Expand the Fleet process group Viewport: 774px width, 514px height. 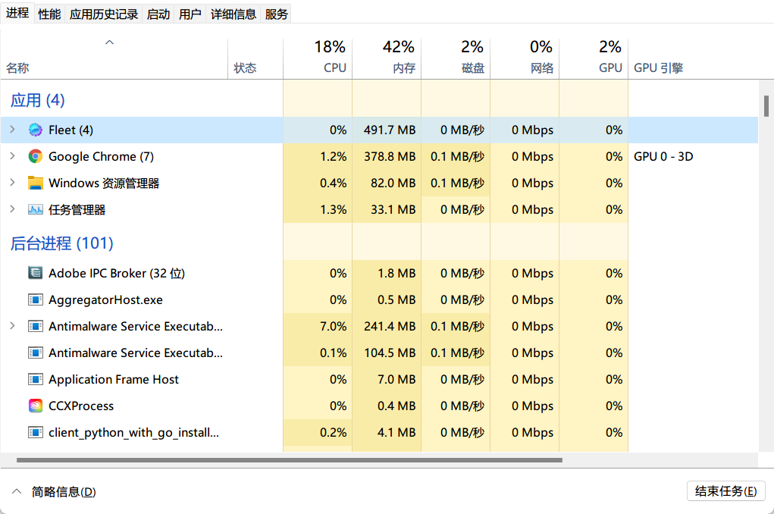coord(12,130)
